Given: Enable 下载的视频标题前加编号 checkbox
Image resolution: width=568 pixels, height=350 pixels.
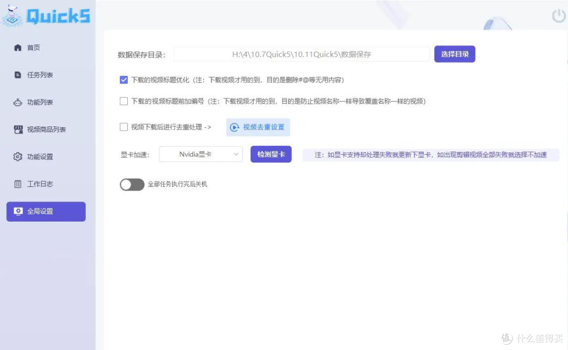Looking at the screenshot, I should point(124,101).
